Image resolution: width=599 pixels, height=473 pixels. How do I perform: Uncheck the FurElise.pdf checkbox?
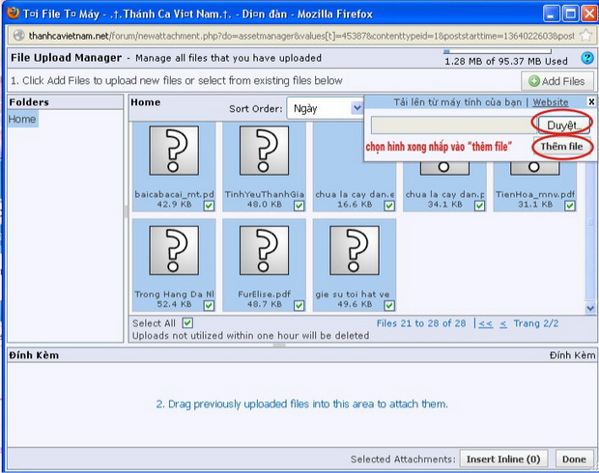(299, 305)
